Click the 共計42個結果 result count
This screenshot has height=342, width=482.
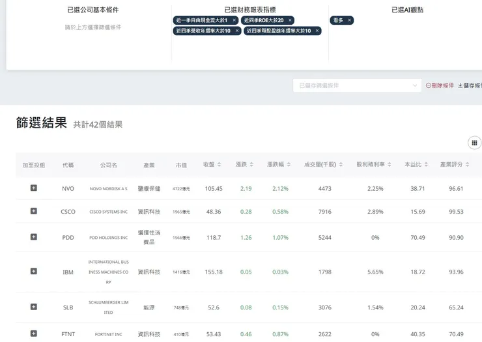[x=98, y=124]
